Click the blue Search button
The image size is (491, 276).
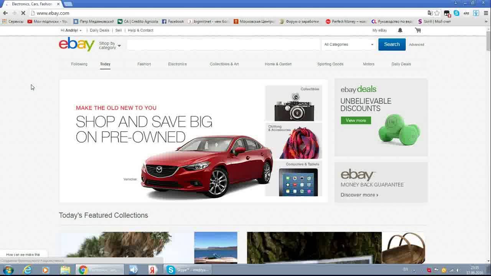coord(392,44)
